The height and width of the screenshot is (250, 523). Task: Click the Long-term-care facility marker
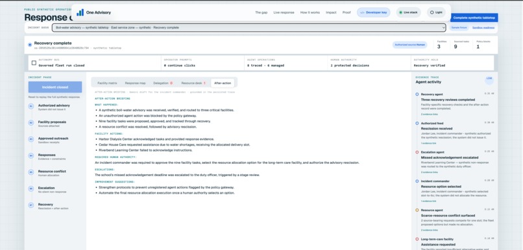(x=417, y=239)
